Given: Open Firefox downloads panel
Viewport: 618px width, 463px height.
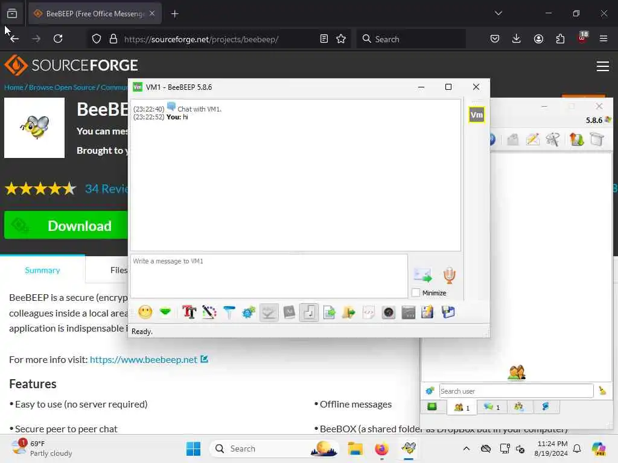Looking at the screenshot, I should tap(517, 39).
